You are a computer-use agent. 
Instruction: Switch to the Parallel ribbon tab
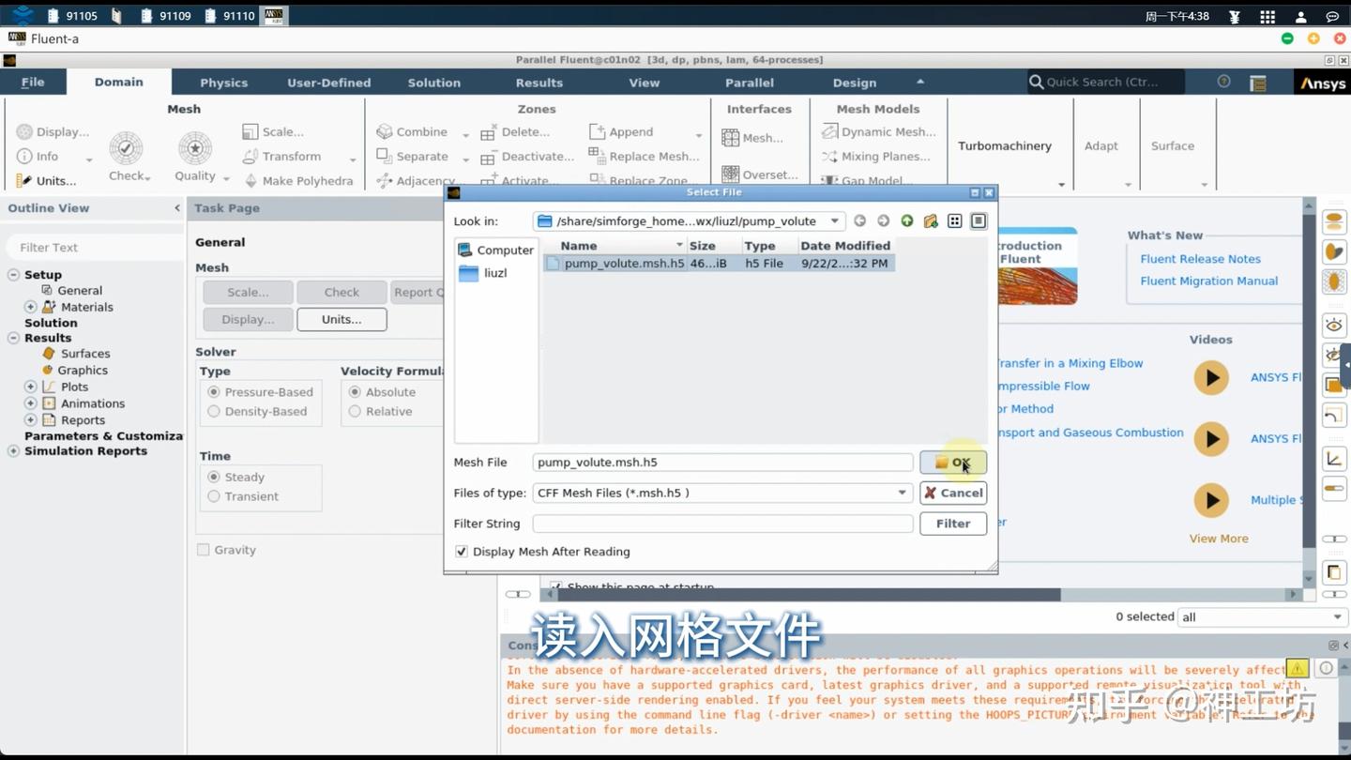[749, 83]
